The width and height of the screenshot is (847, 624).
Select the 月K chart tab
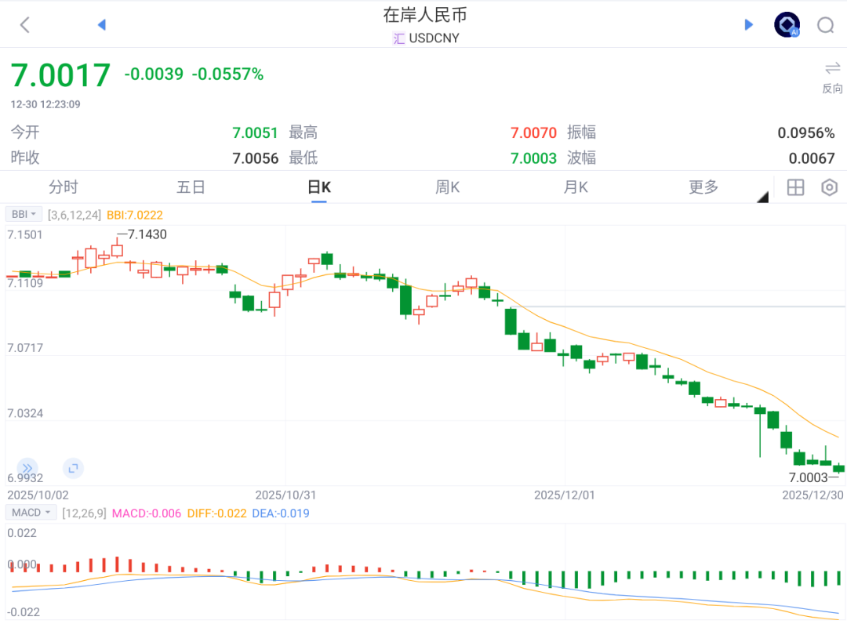coord(576,187)
